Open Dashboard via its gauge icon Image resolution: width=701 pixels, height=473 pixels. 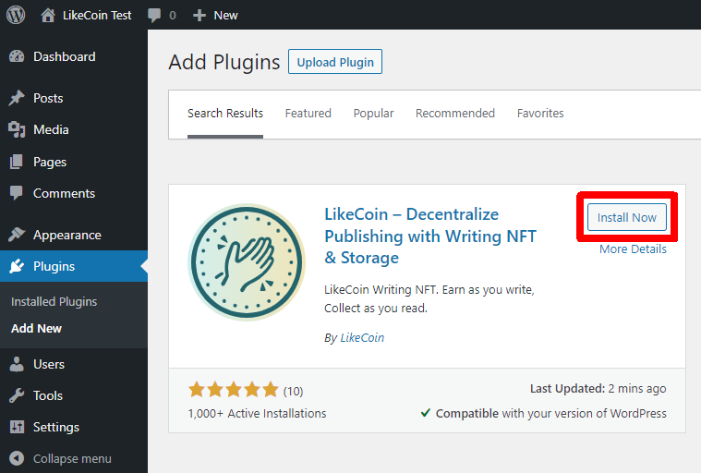17,56
